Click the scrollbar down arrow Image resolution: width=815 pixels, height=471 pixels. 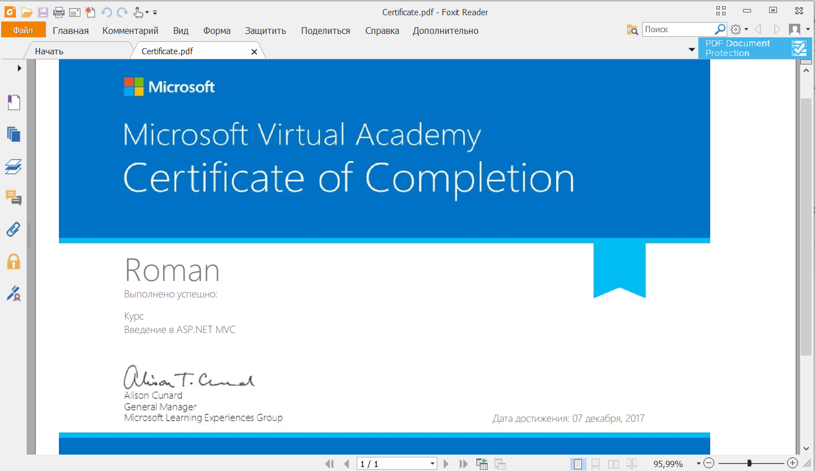pyautogui.click(x=807, y=448)
